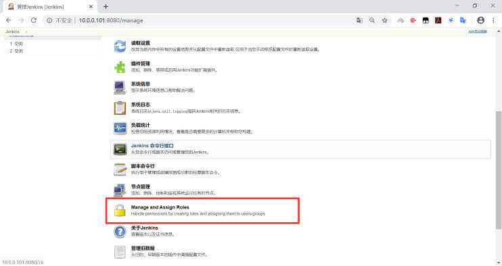
Task: Open the '节点管理' link
Action: pyautogui.click(x=140, y=186)
